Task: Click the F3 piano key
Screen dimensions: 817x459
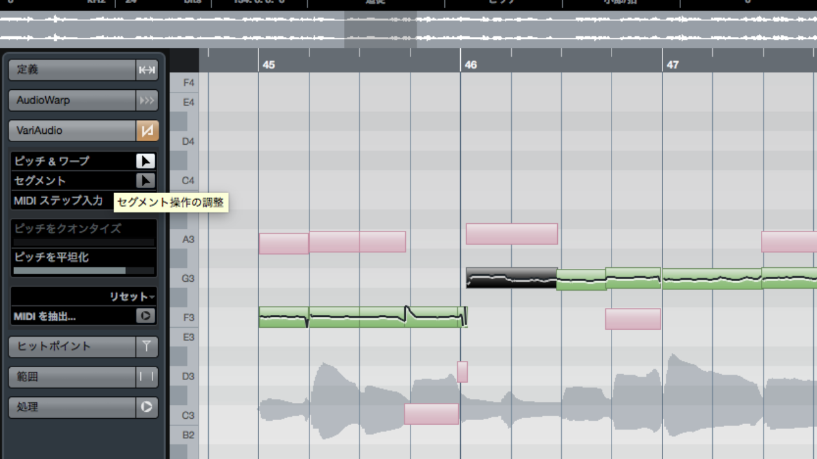Action: coord(184,317)
